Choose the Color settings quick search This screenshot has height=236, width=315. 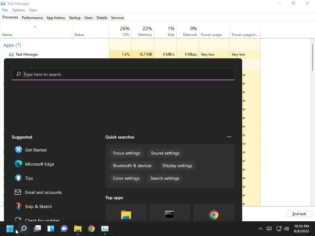126,179
